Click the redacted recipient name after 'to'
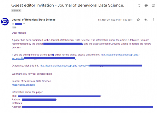The image size is (157, 113). (18, 24)
